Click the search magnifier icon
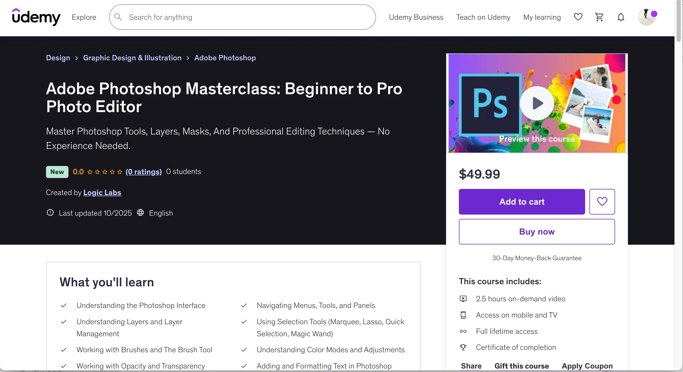683x372 pixels. point(118,17)
